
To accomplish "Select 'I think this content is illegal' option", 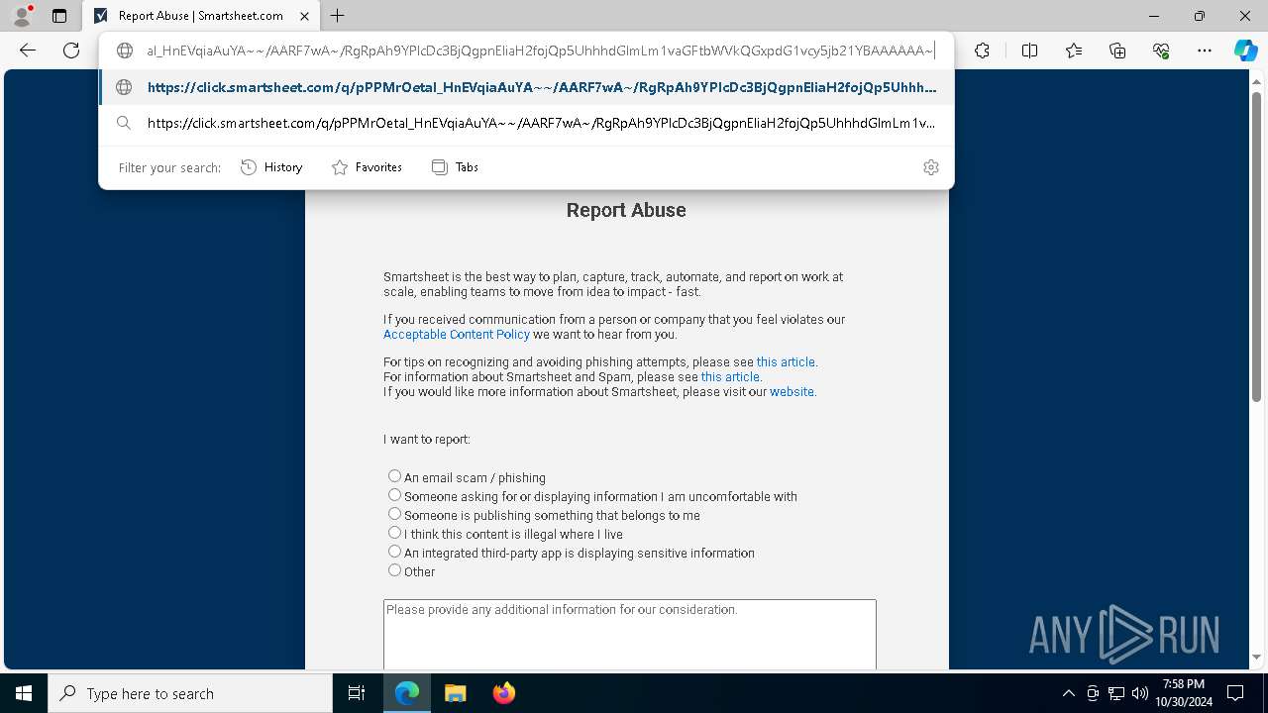I will [394, 533].
